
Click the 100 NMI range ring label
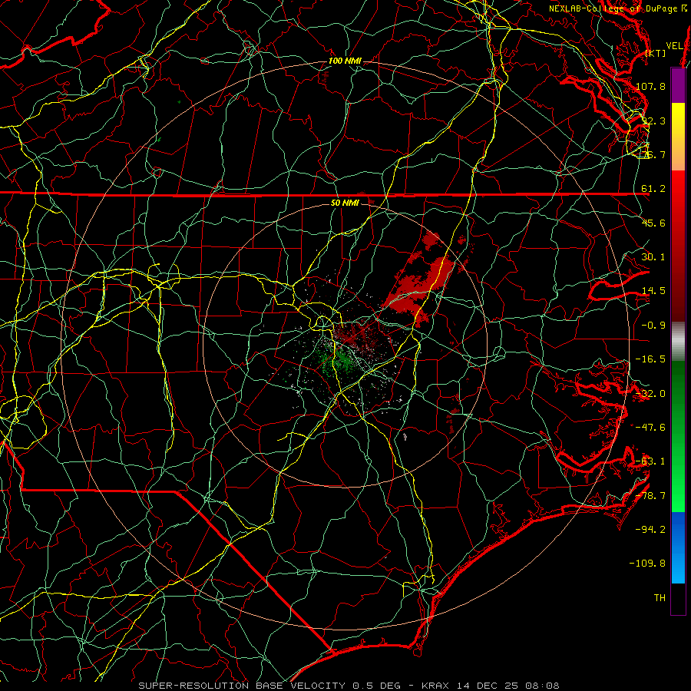[345, 61]
